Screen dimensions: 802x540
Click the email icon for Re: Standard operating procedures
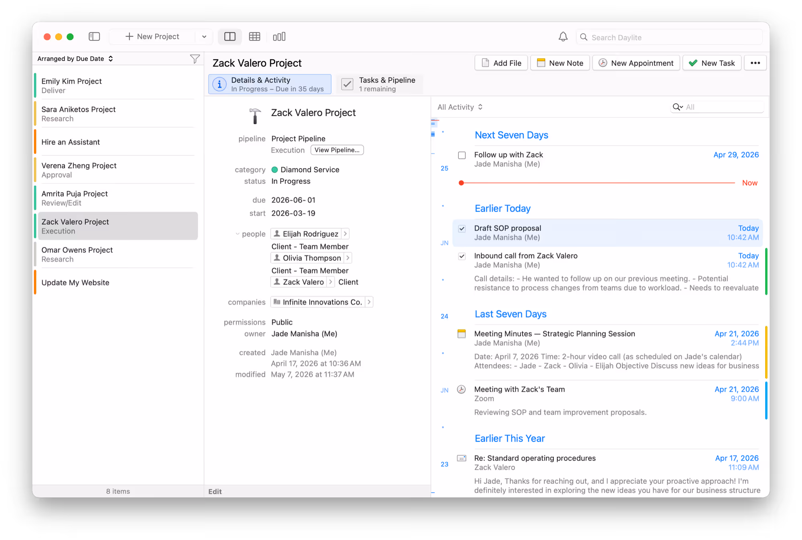click(x=462, y=458)
